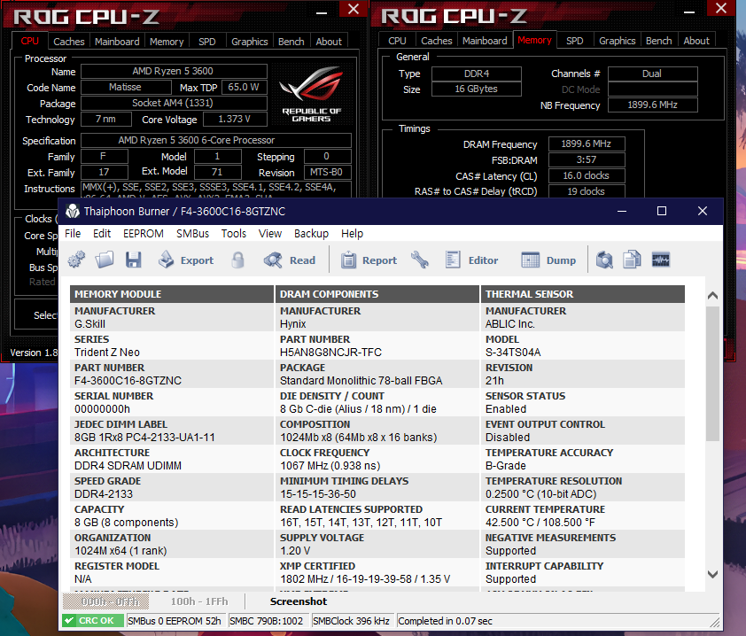746x636 pixels.
Task: Click the memory chip icon in toolbar
Action: pos(661,260)
